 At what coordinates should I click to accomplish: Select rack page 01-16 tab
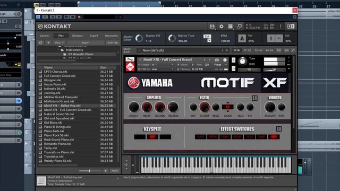pos(236,50)
